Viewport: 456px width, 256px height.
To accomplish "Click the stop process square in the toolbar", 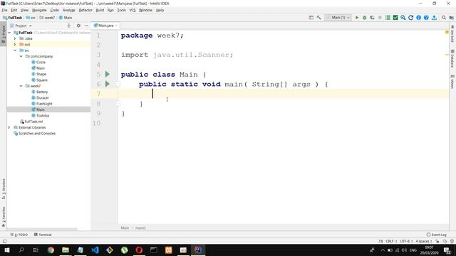I will click(380, 18).
